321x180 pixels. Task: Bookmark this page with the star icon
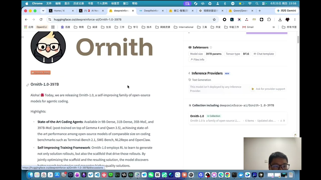pos(214,19)
